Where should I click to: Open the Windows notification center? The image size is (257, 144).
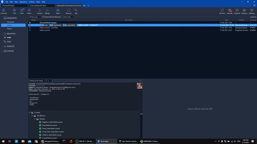(253, 141)
